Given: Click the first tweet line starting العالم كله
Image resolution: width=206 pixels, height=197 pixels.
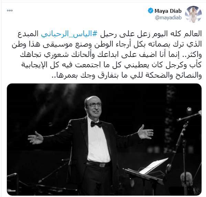Looking at the screenshot, I should coord(110,34).
